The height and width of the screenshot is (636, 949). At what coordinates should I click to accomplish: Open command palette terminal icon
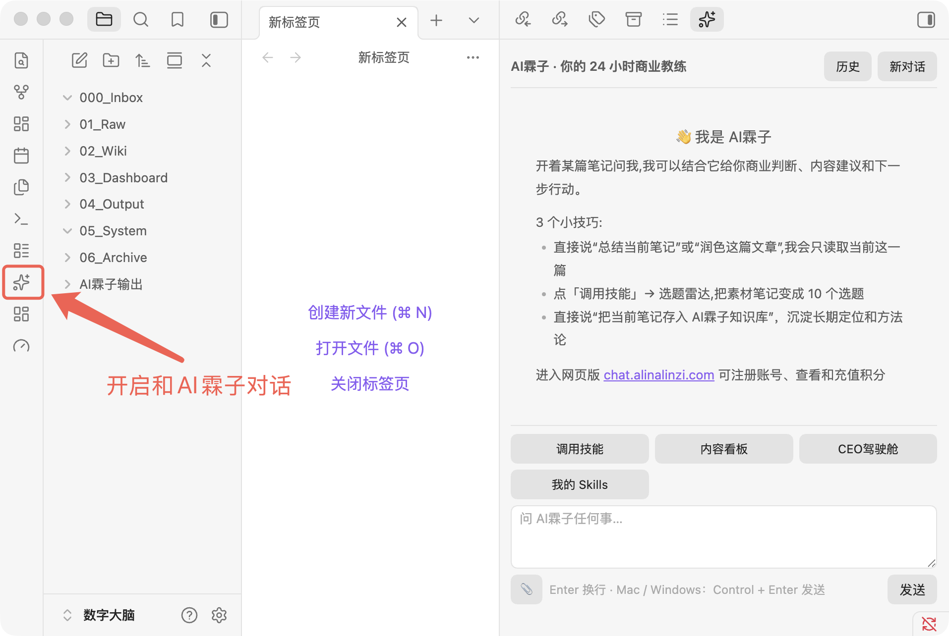click(21, 219)
